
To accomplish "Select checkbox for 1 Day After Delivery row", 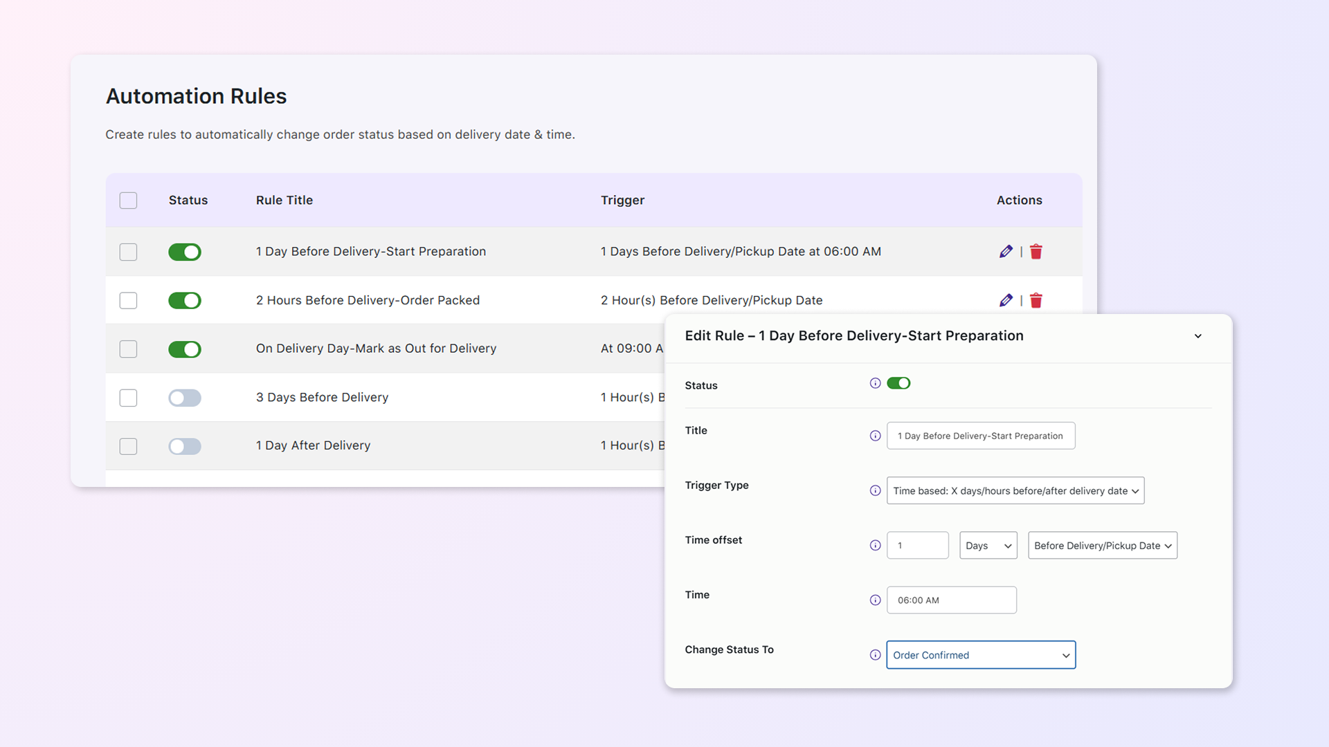I will (x=128, y=446).
